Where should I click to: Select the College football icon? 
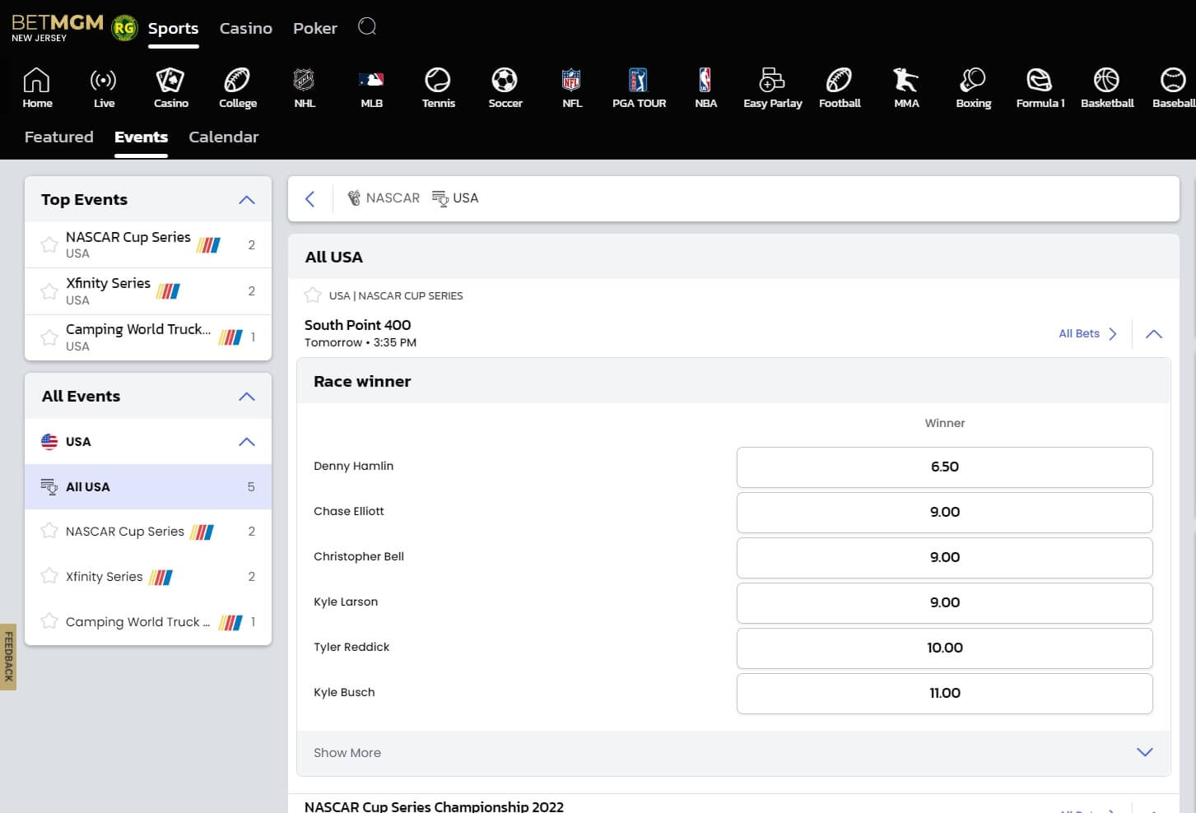[x=238, y=87]
